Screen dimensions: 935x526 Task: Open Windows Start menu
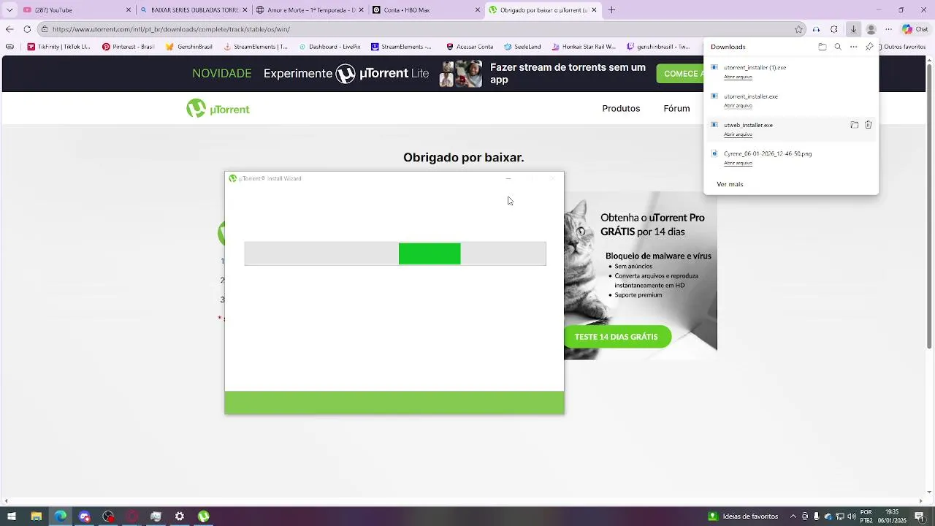point(12,517)
